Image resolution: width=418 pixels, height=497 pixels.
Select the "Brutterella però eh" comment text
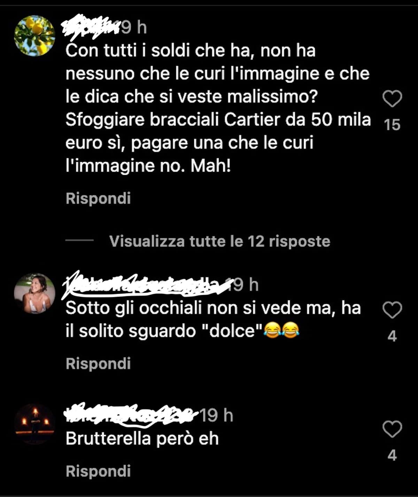(142, 439)
